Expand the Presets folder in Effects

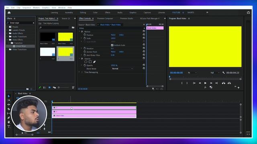[7, 27]
